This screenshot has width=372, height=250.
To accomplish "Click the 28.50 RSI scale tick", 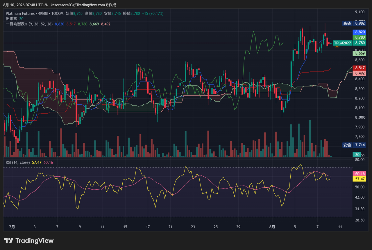I will tap(360, 220).
